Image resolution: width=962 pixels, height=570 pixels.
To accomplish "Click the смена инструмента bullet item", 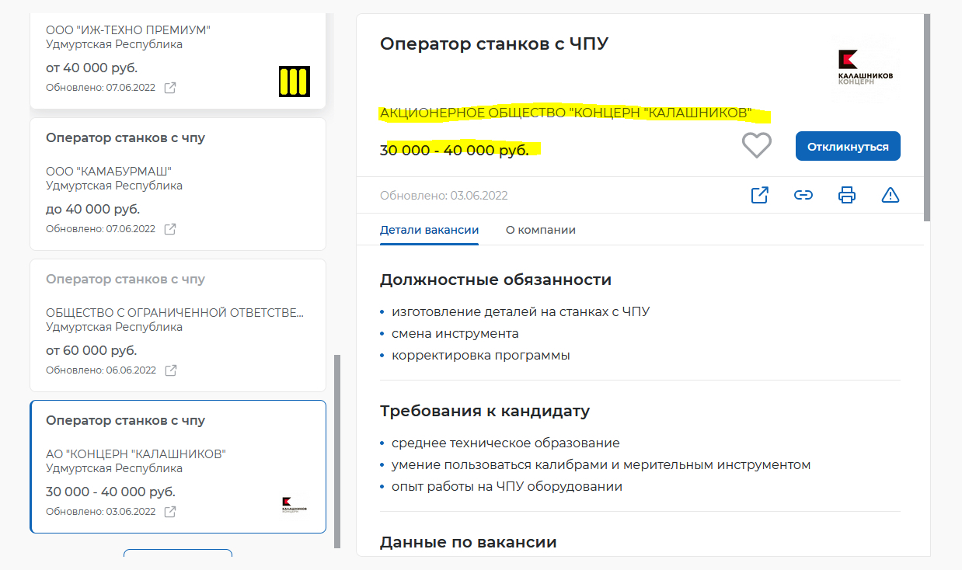I will click(x=455, y=333).
